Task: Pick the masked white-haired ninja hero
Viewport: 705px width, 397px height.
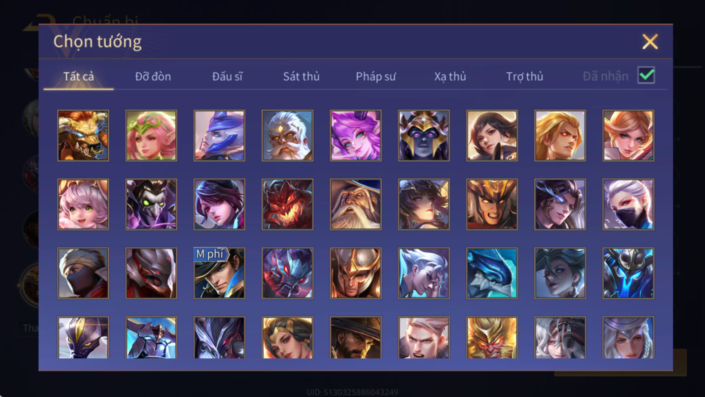Action: [628, 205]
